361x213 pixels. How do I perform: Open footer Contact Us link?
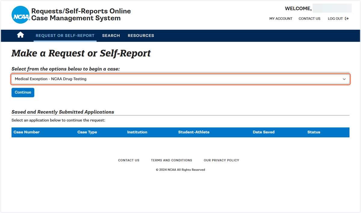click(129, 160)
